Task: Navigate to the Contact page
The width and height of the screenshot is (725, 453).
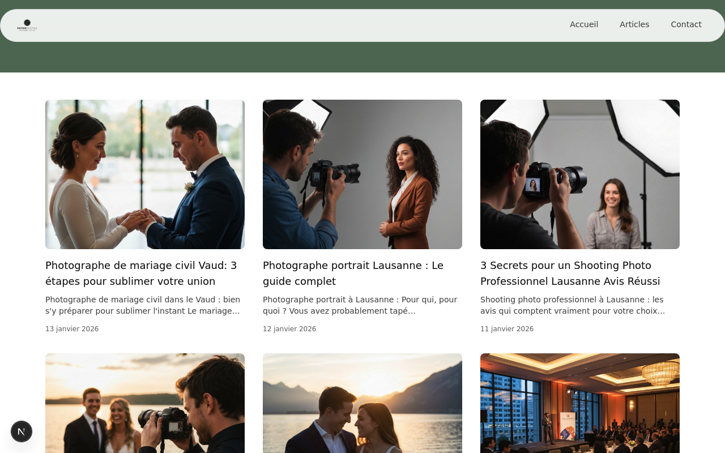Action: pos(685,24)
